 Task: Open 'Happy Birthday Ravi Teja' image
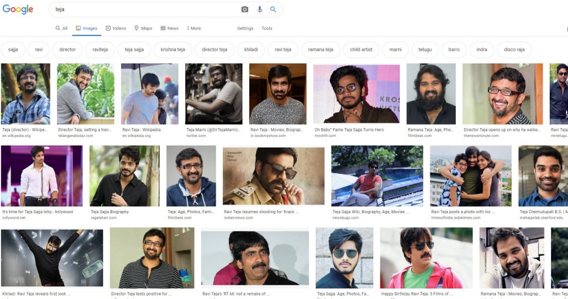click(x=426, y=258)
